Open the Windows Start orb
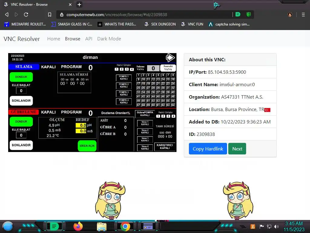The height and width of the screenshot is (233, 310). click(8, 227)
